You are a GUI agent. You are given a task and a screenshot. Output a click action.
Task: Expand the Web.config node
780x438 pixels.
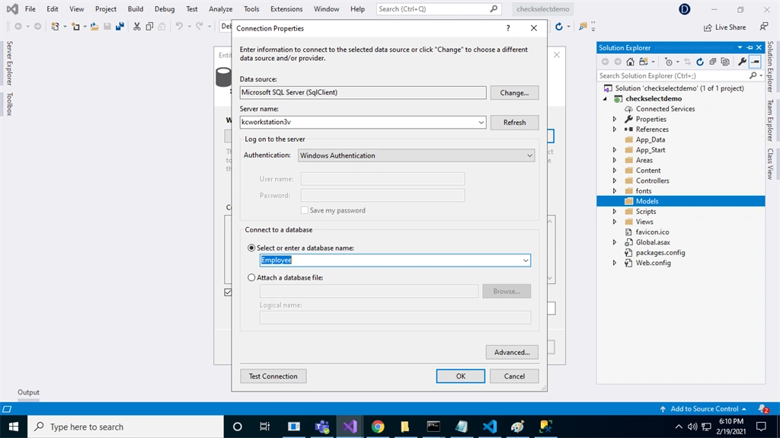[615, 263]
